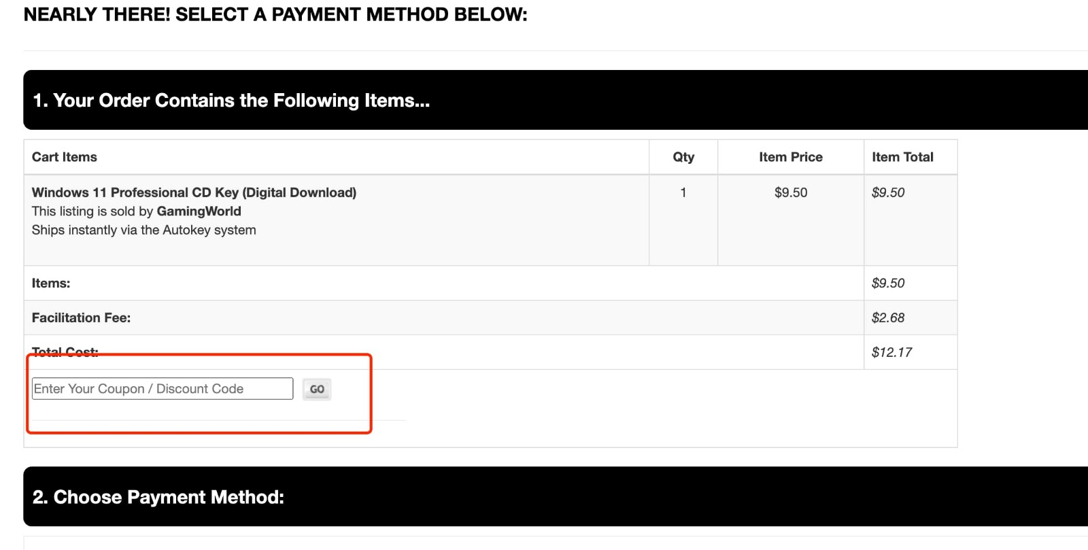Click the NEARLY THERE page title
The height and width of the screenshot is (550, 1088).
[x=275, y=14]
